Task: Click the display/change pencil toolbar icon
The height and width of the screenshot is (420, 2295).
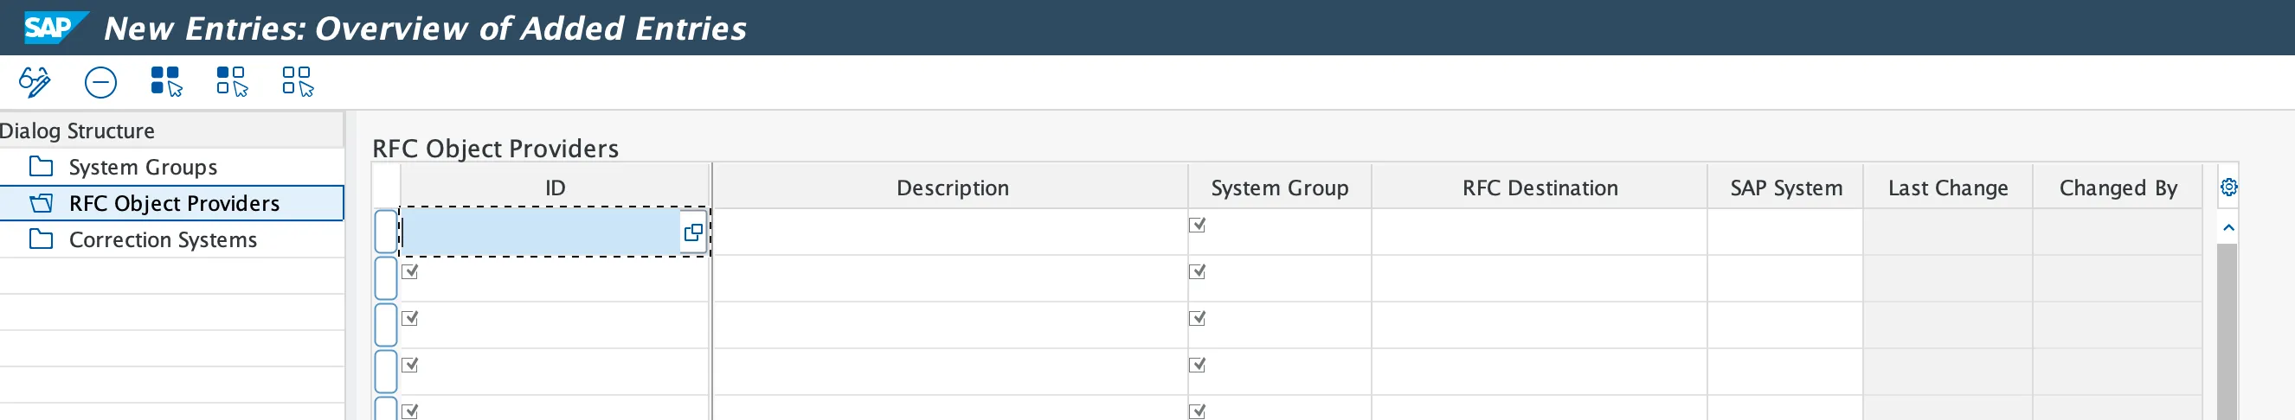Action: point(35,82)
